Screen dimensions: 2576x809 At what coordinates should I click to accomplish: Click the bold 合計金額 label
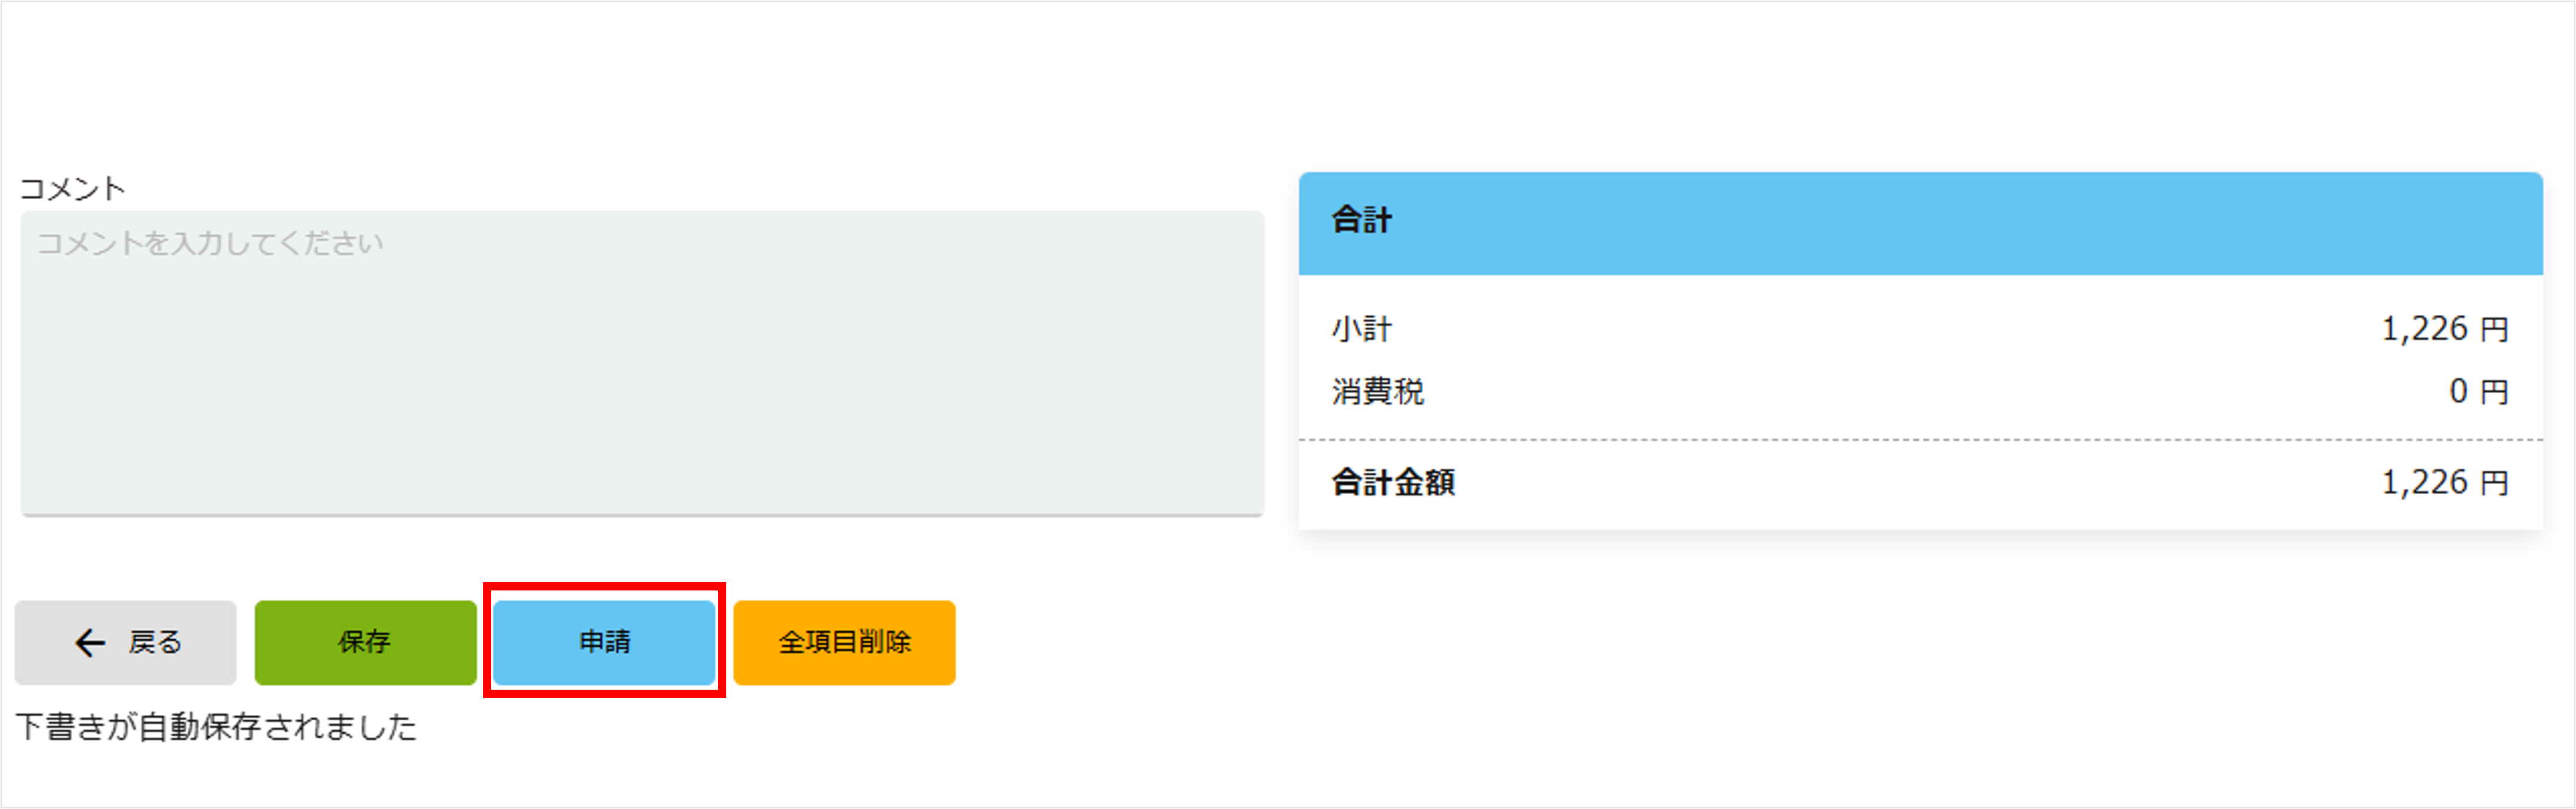[1393, 482]
